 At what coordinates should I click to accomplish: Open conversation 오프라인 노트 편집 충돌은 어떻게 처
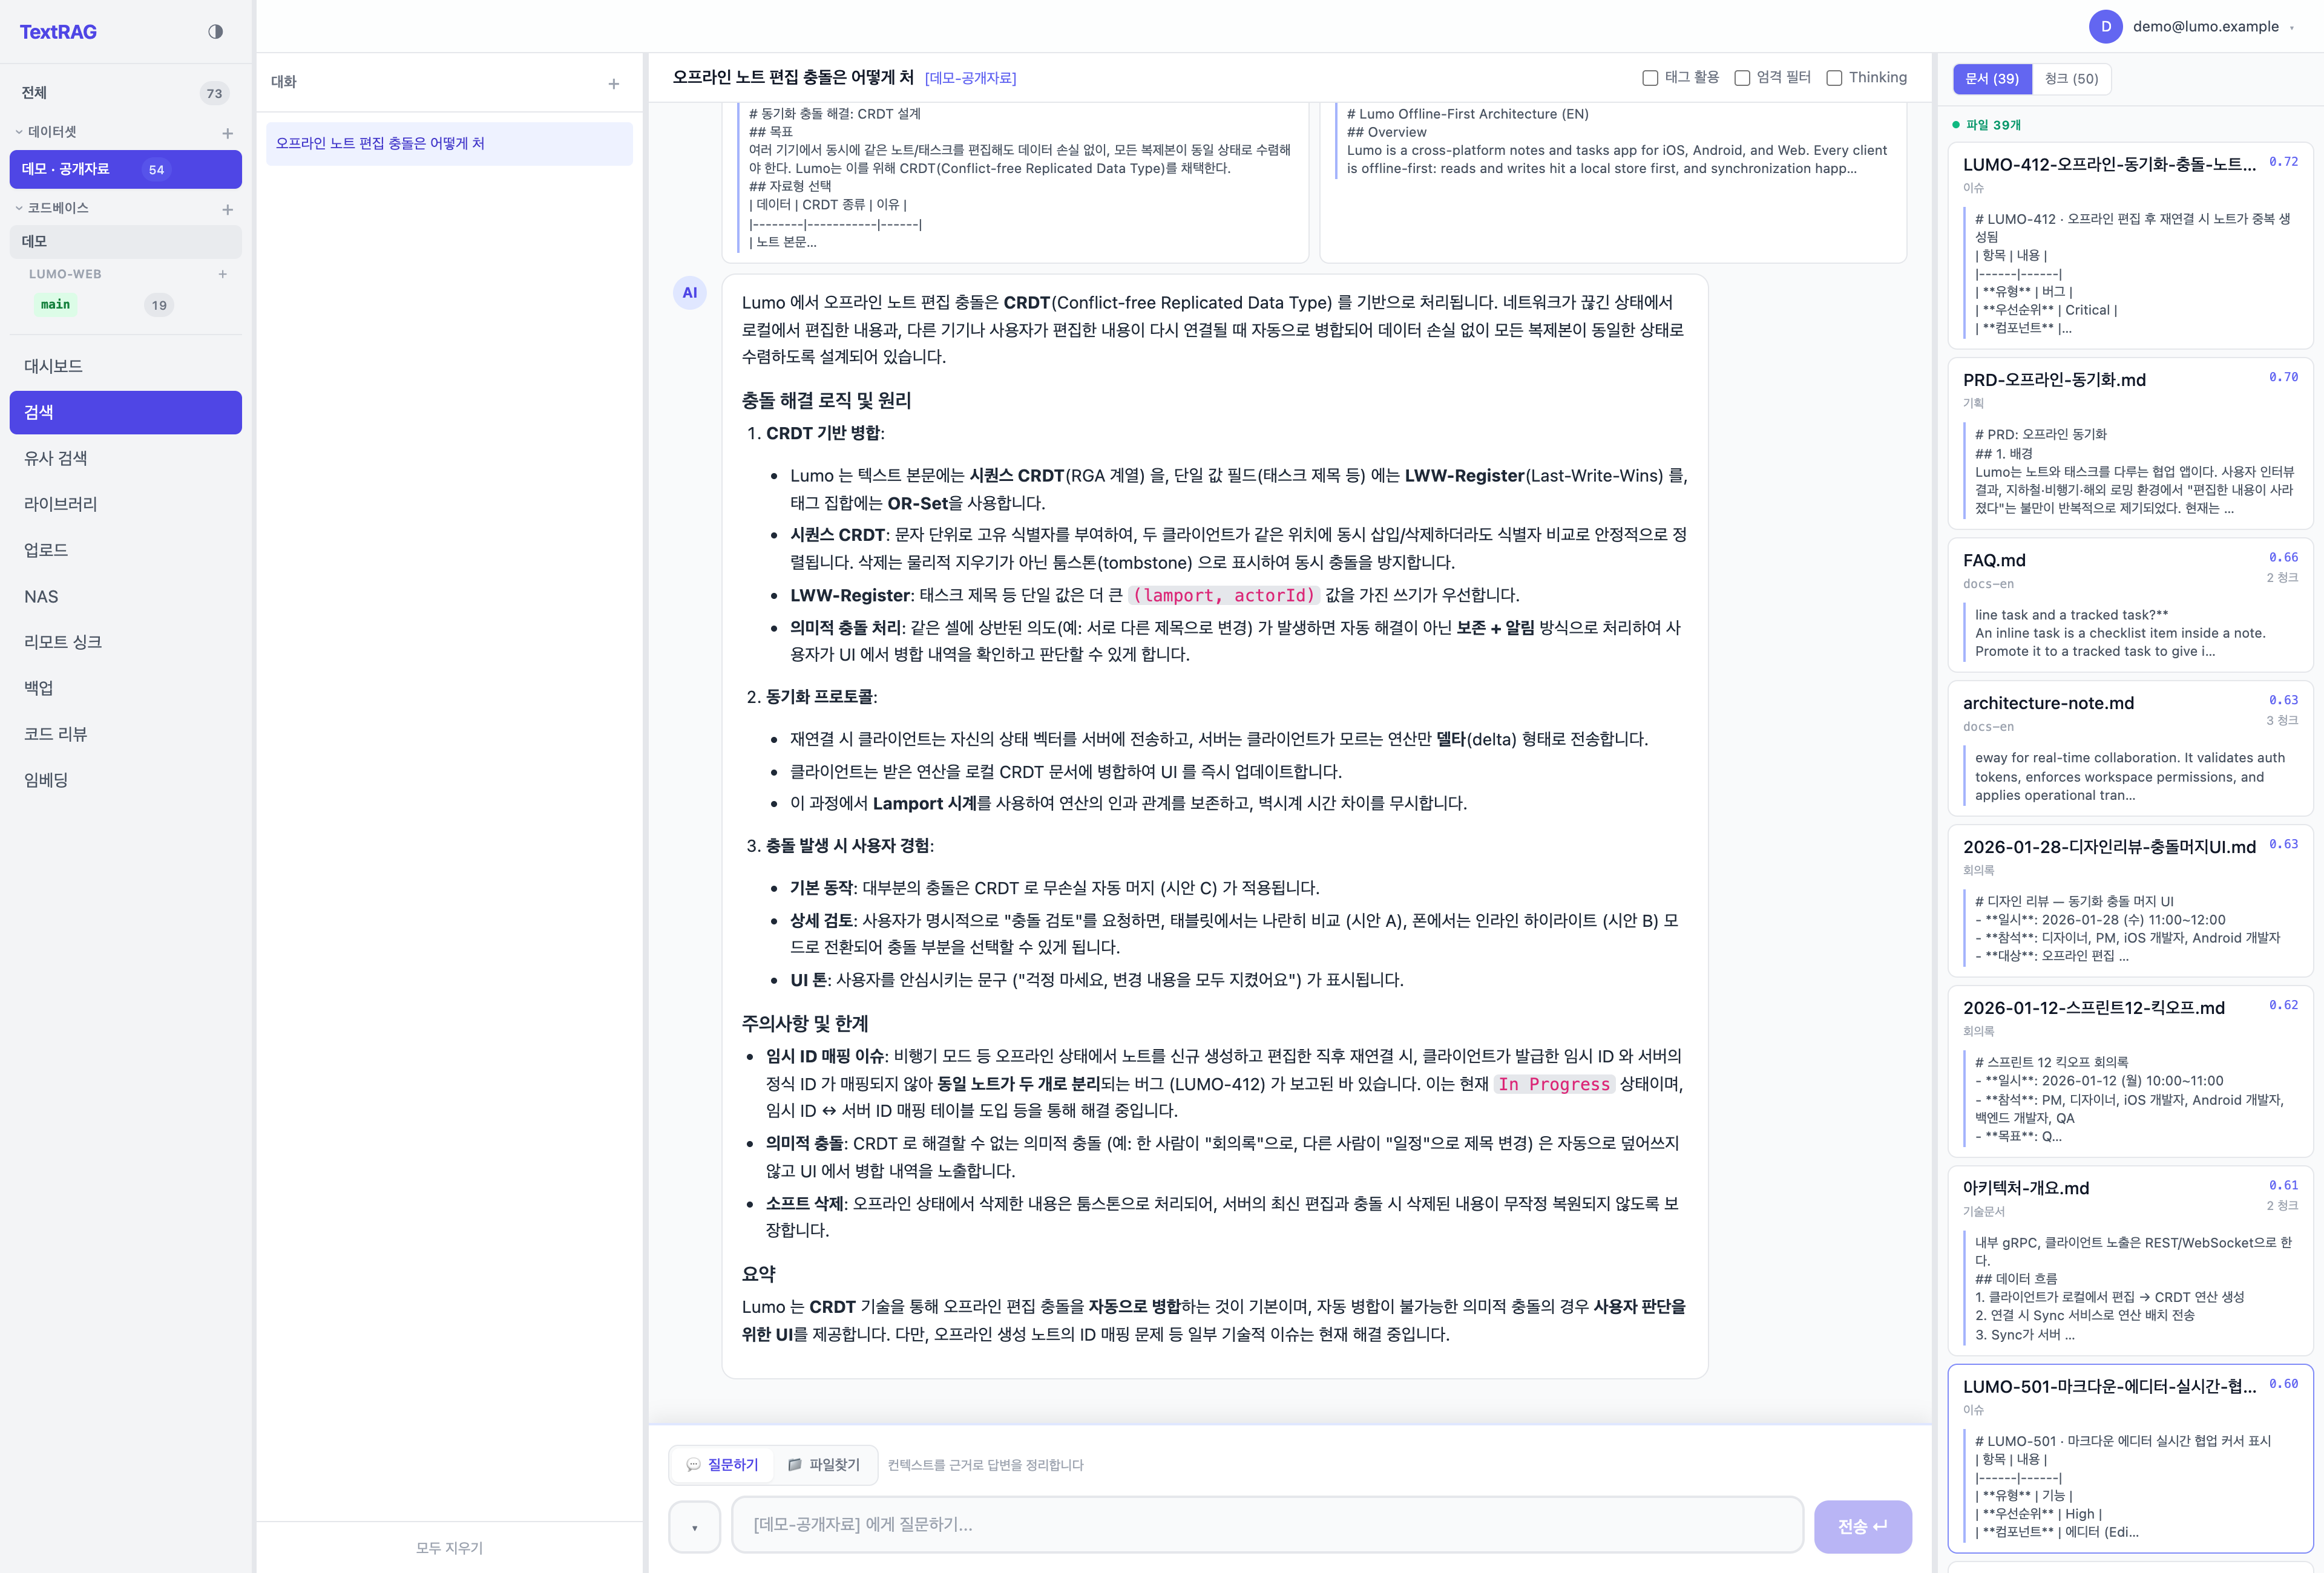(x=449, y=144)
